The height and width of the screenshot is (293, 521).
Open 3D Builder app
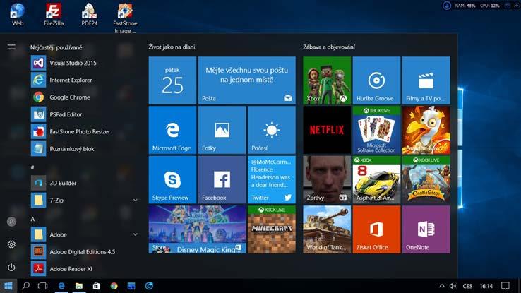tap(83, 183)
